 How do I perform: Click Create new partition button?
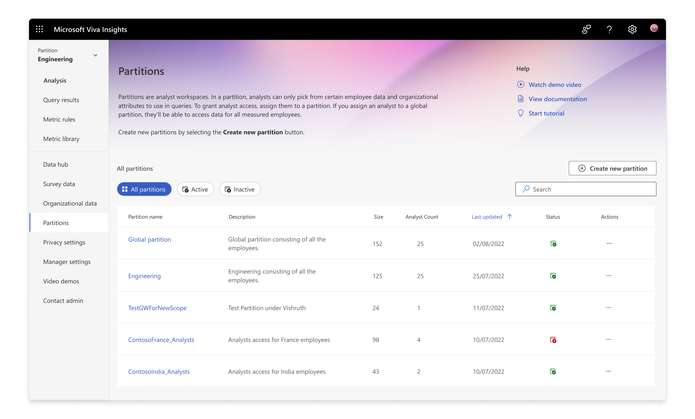[x=612, y=168]
